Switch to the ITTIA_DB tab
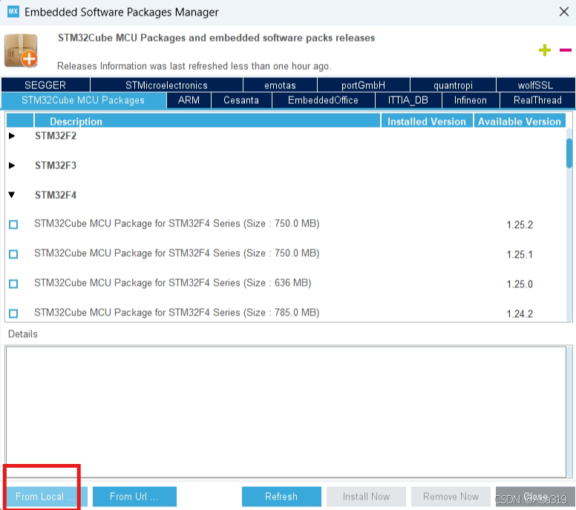Image resolution: width=576 pixels, height=510 pixels. tap(408, 100)
